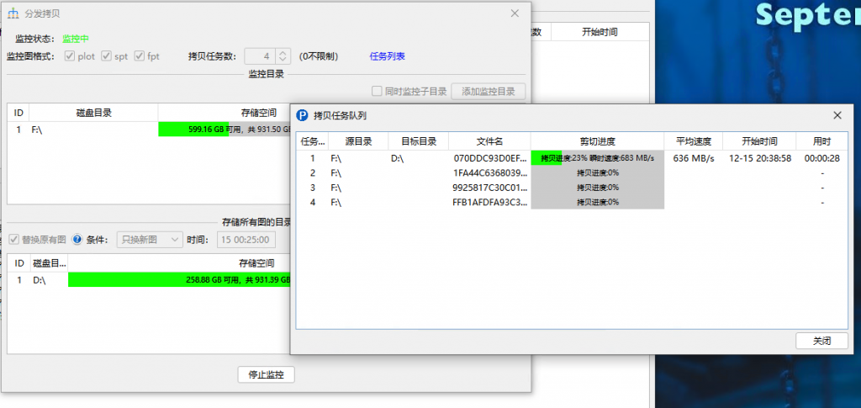Click the 关闭 button in task queue
The image size is (861, 408).
[x=821, y=341]
